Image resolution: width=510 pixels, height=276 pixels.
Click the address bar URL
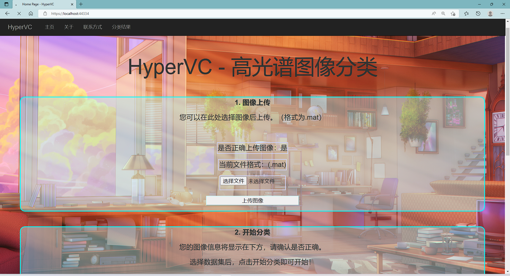[x=70, y=14]
